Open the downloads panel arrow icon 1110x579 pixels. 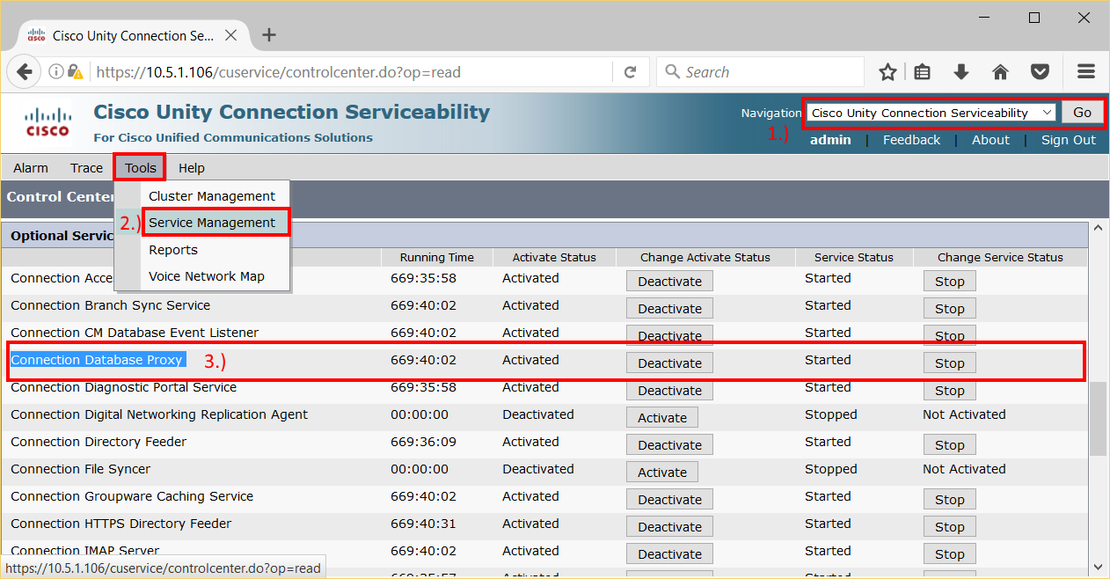pyautogui.click(x=961, y=71)
